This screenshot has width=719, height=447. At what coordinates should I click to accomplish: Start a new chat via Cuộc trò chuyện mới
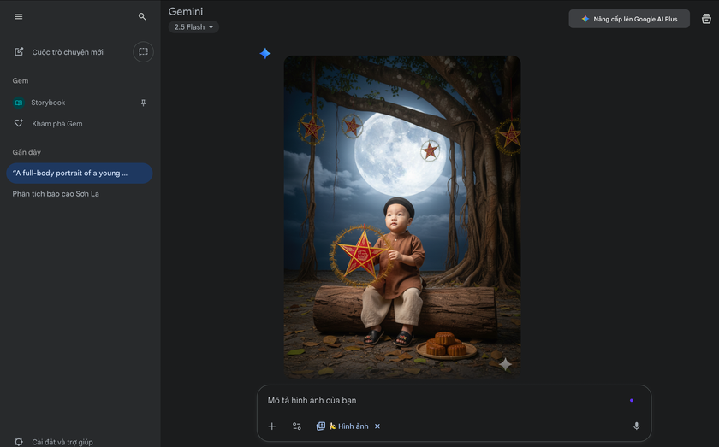point(67,52)
